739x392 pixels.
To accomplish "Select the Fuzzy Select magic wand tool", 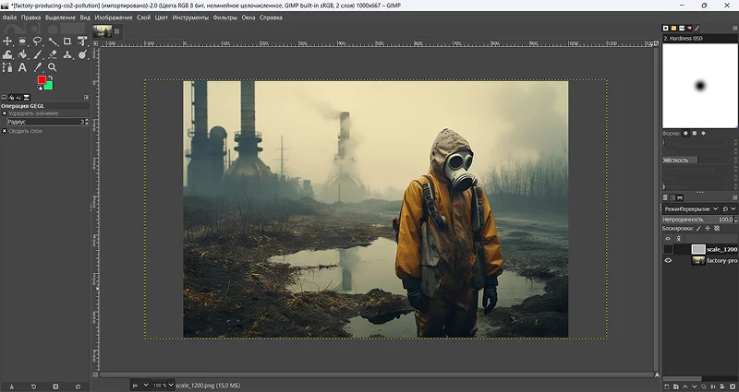I will [x=53, y=42].
